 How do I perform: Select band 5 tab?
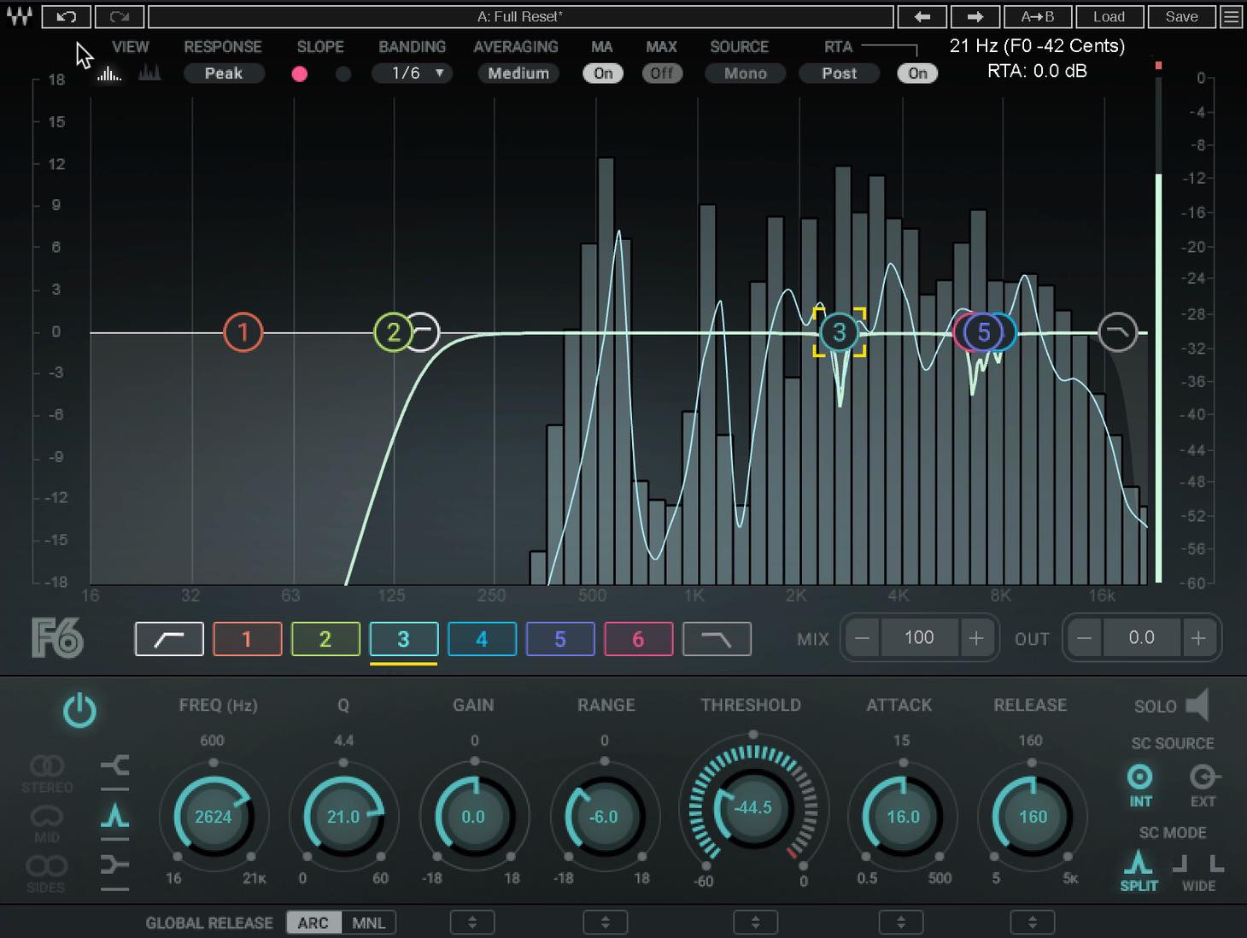[x=560, y=639]
